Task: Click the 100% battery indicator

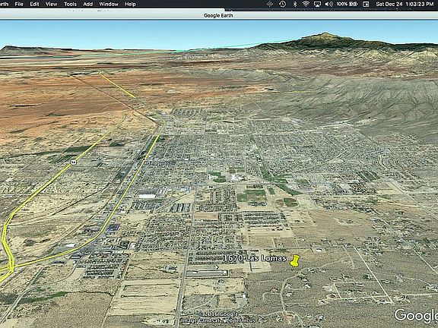Action: pos(347,4)
